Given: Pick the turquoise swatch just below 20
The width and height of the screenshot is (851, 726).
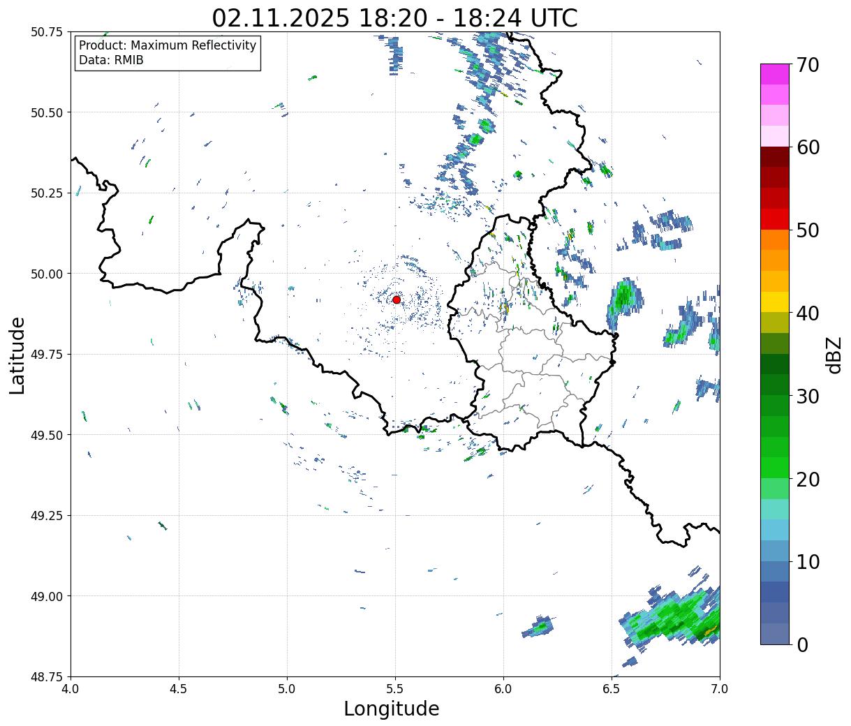Looking at the screenshot, I should coord(775,509).
